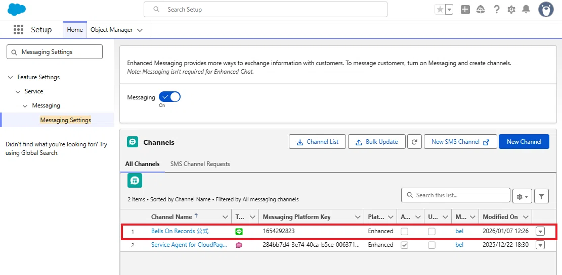Open the favorites list dropdown arrow
This screenshot has width=562, height=275.
click(449, 10)
